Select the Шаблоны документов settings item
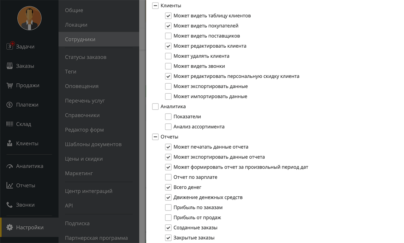This screenshot has height=243, width=404. point(93,144)
